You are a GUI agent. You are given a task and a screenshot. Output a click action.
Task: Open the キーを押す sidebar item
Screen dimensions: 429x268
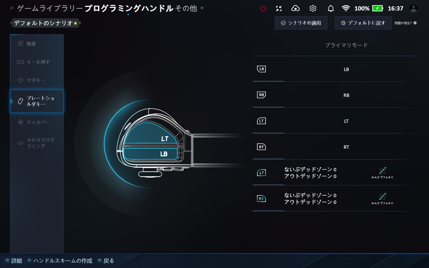point(36,62)
